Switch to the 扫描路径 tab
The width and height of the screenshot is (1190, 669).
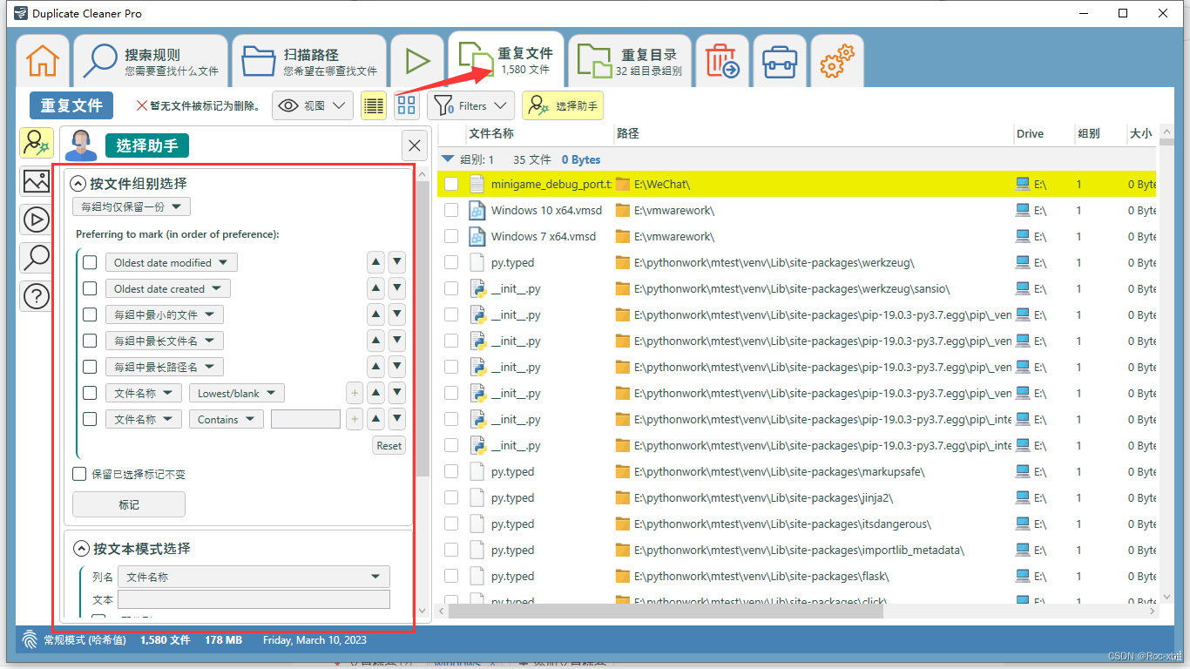tap(308, 61)
